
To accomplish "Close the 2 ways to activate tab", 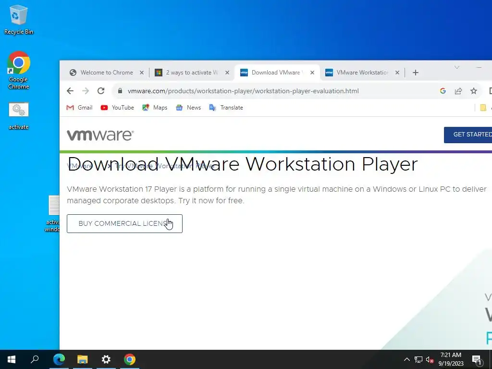I will [227, 73].
